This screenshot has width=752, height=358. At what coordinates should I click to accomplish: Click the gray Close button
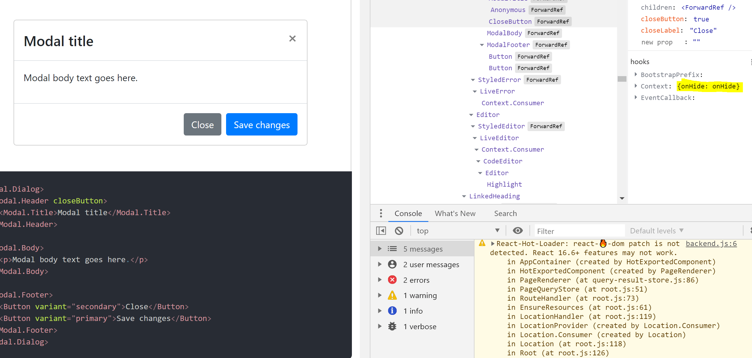pos(202,125)
